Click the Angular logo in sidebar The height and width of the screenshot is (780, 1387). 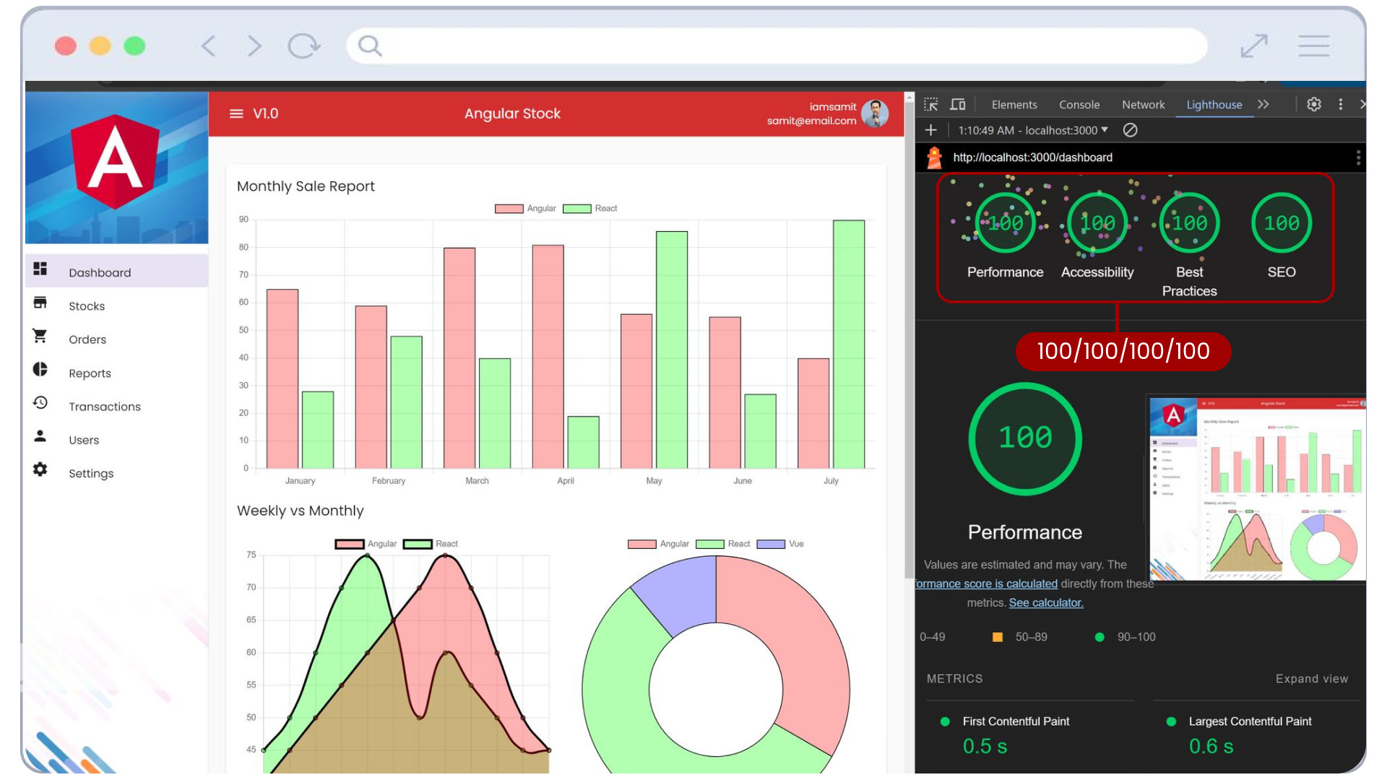116,162
